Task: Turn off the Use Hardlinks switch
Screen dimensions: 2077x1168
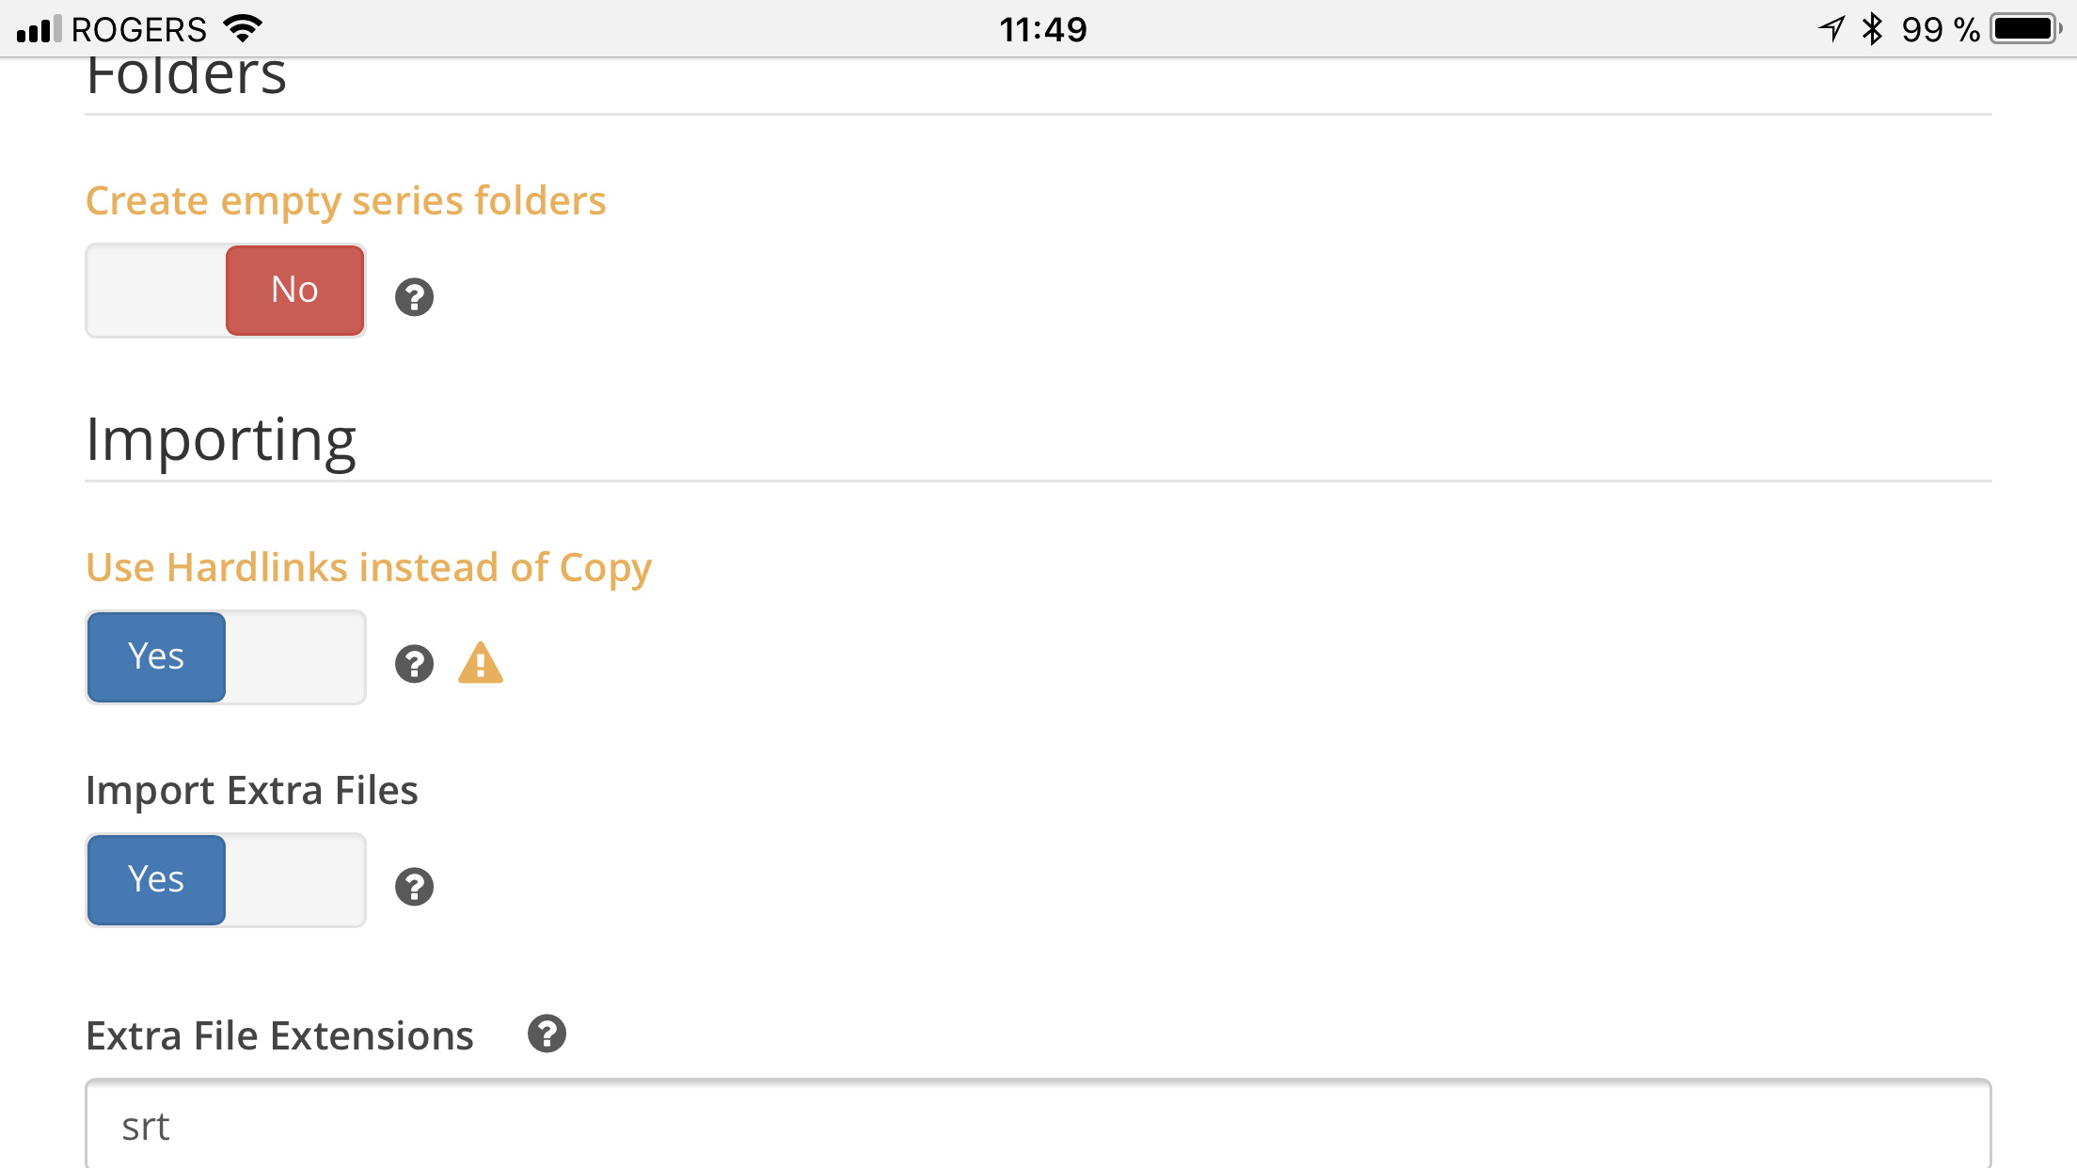Action: pyautogui.click(x=226, y=657)
